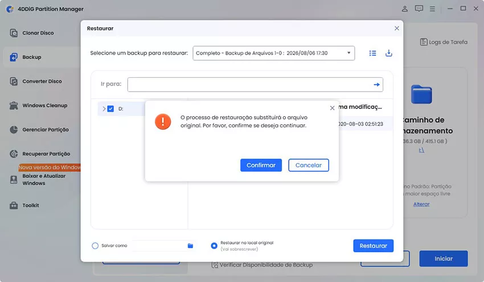
Task: Expand the D: drive tree node
Action: 104,109
